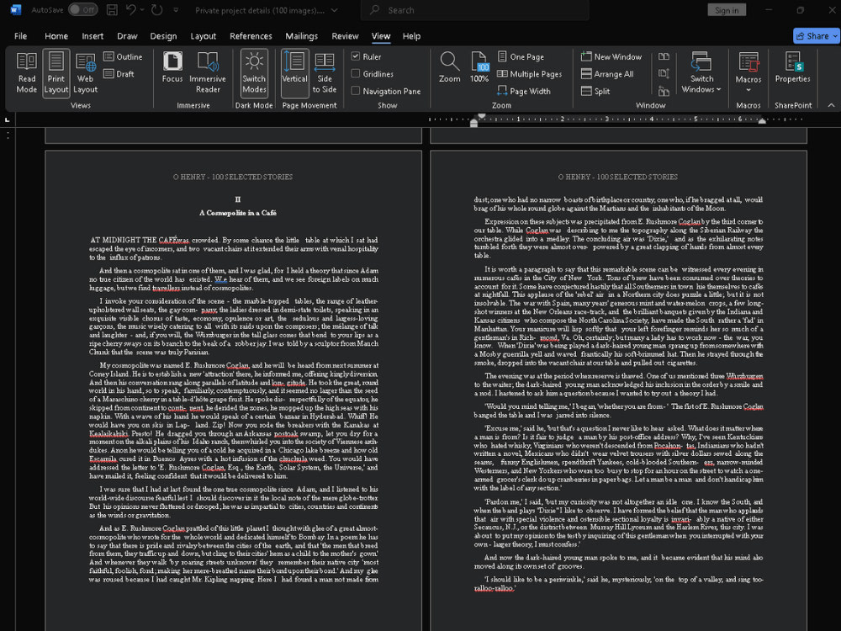Choose Multiple Pages zoom

click(529, 74)
